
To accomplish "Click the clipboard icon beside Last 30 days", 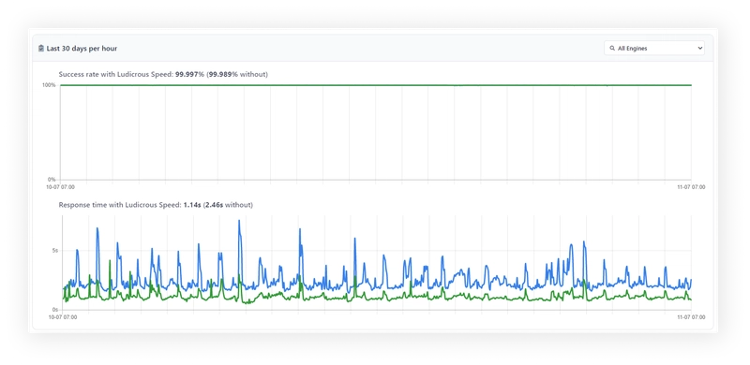I will (x=41, y=49).
